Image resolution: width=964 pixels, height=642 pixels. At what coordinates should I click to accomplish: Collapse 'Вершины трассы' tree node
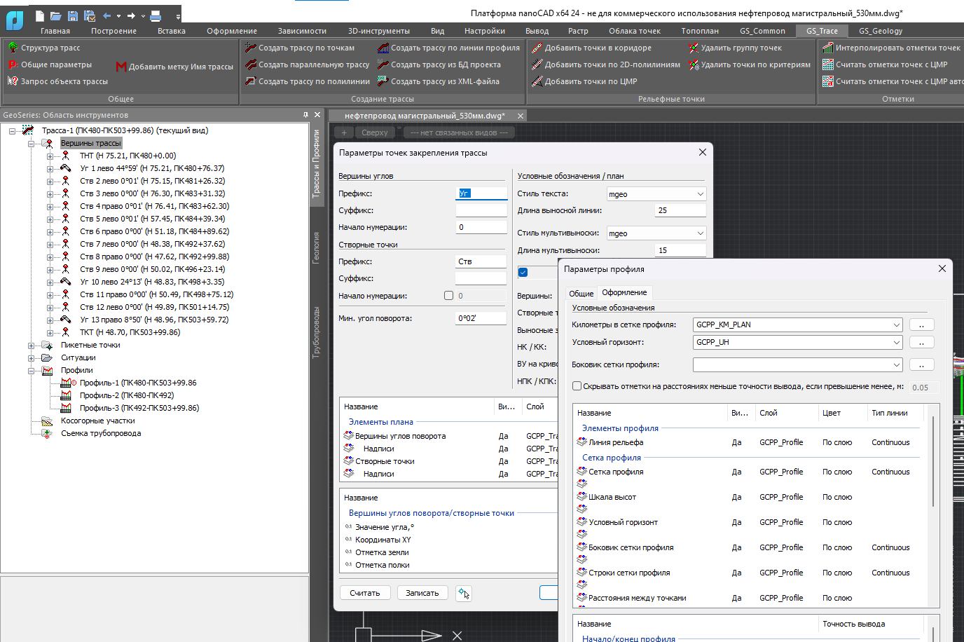32,144
